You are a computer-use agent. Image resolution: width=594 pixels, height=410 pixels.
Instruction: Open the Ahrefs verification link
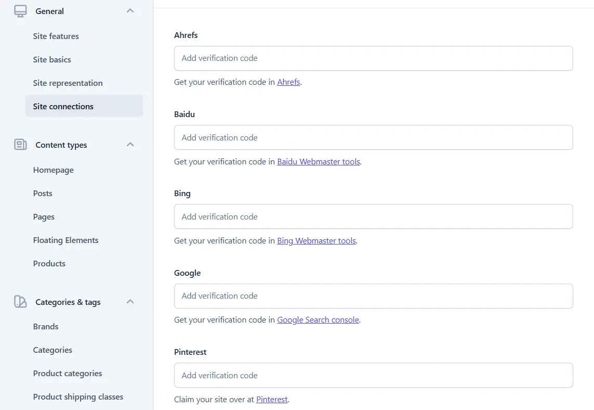tap(288, 82)
